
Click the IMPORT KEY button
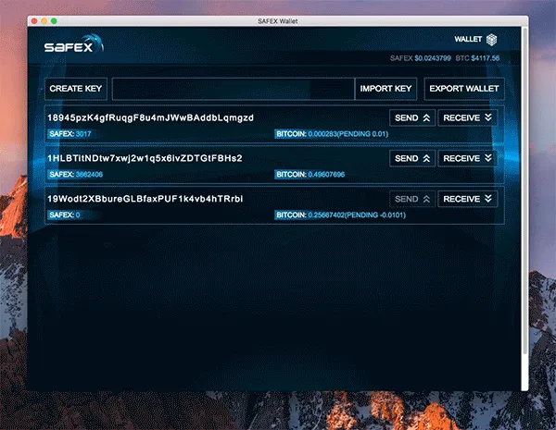385,89
